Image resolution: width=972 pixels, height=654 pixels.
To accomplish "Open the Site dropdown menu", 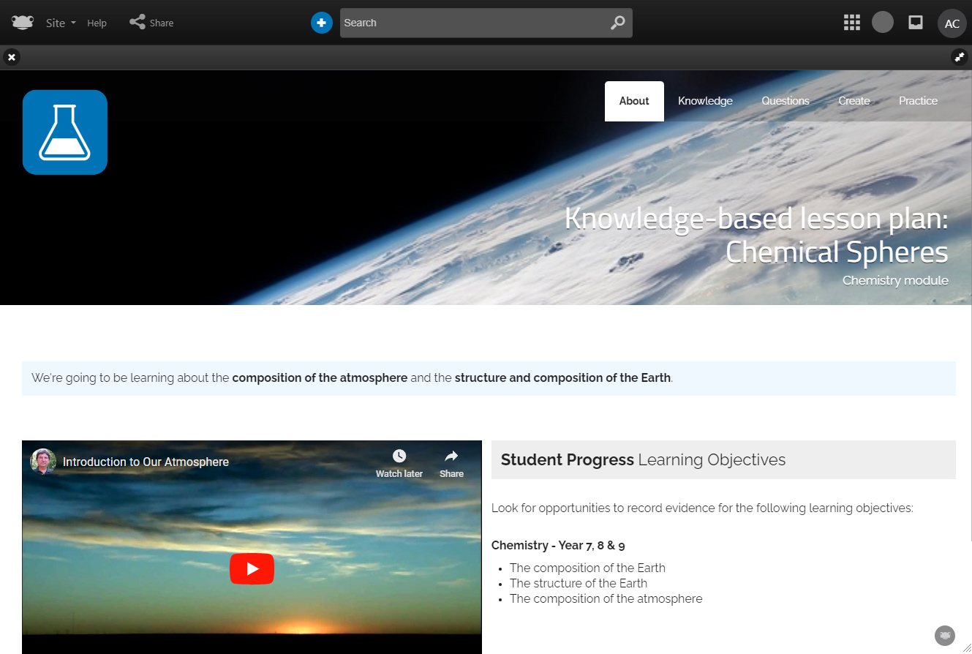I will (61, 23).
